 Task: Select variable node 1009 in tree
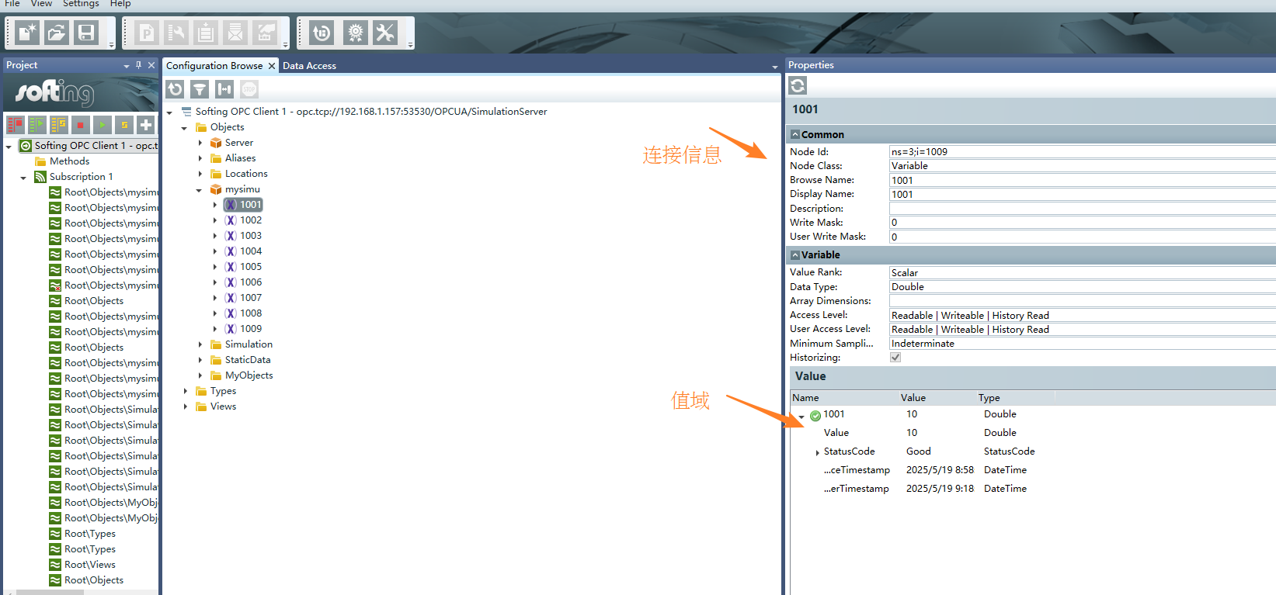pos(244,329)
